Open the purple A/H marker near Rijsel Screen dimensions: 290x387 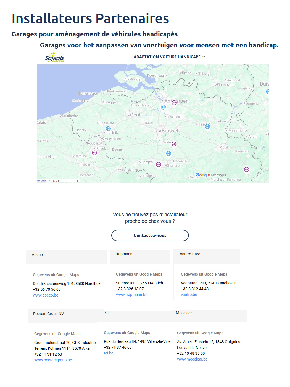[94, 153]
